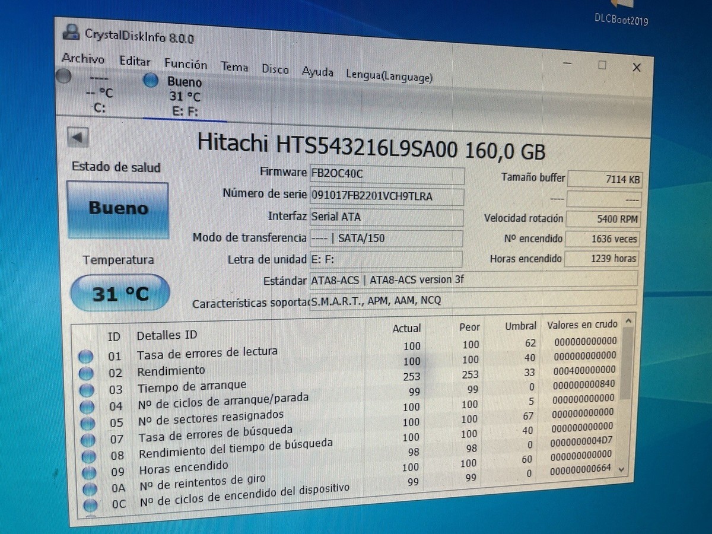Click the Peor column header

pyautogui.click(x=469, y=327)
